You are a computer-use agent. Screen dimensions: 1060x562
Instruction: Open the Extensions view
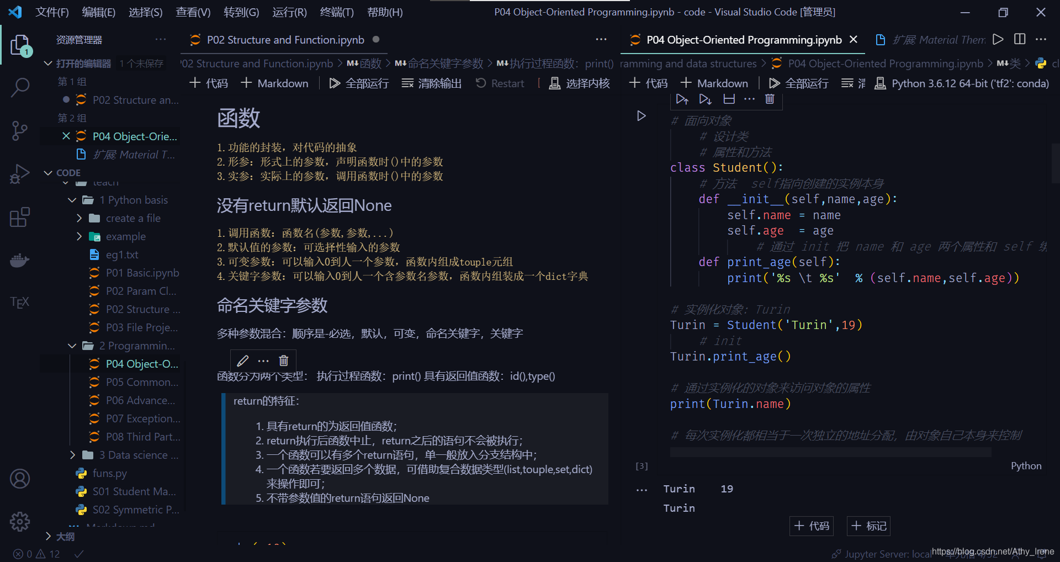(20, 217)
